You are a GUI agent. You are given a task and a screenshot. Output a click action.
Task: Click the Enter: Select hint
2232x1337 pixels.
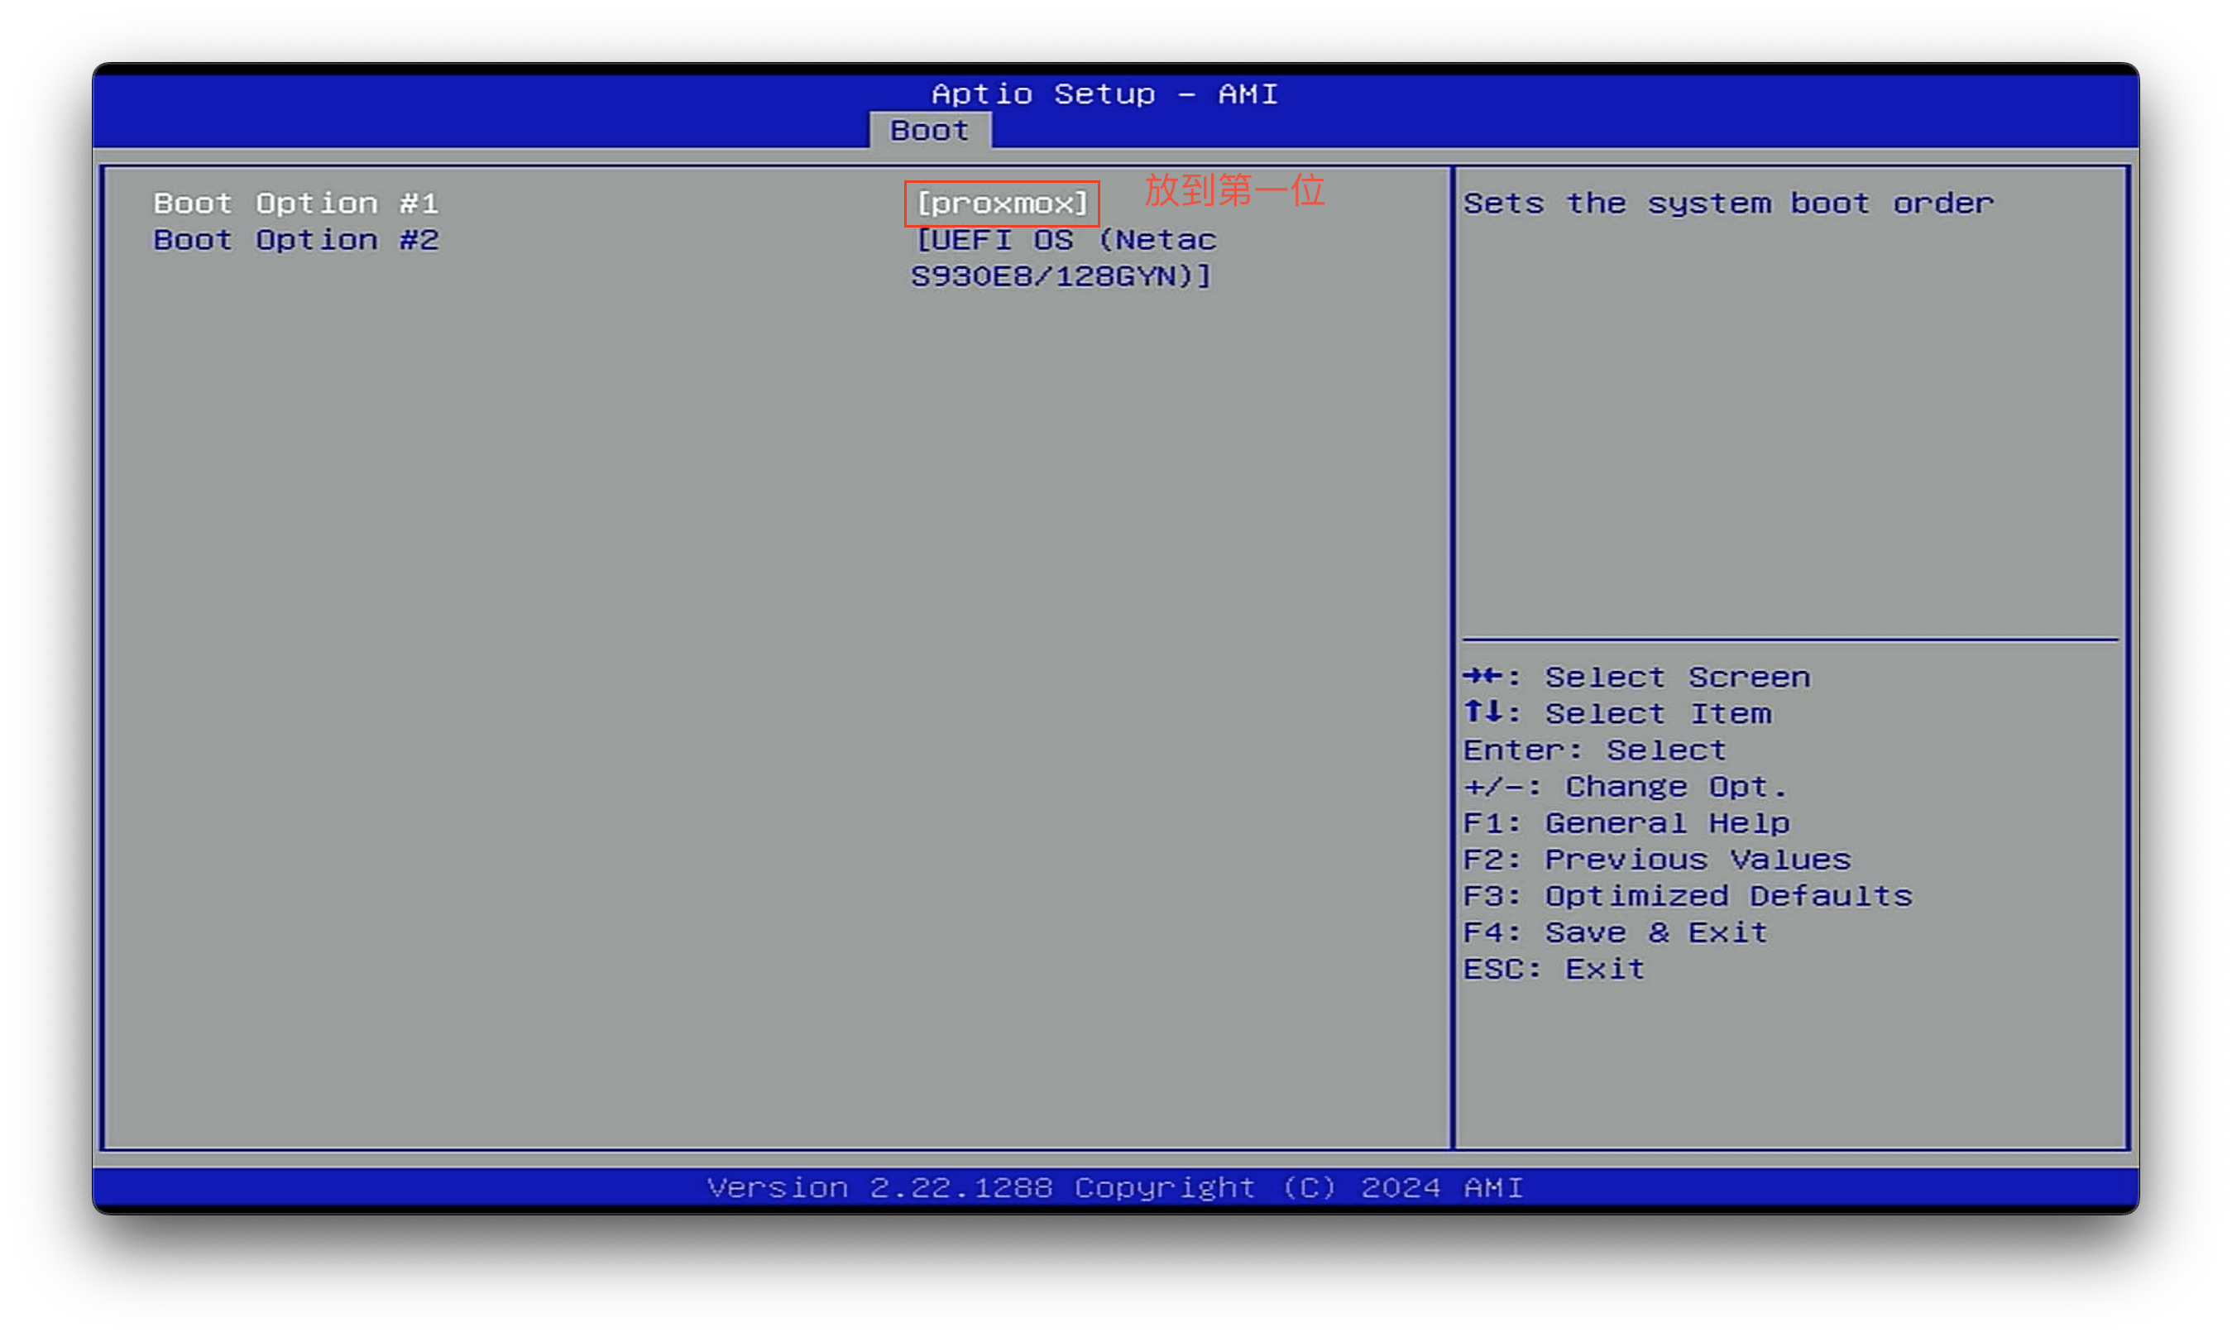pyautogui.click(x=1594, y=750)
